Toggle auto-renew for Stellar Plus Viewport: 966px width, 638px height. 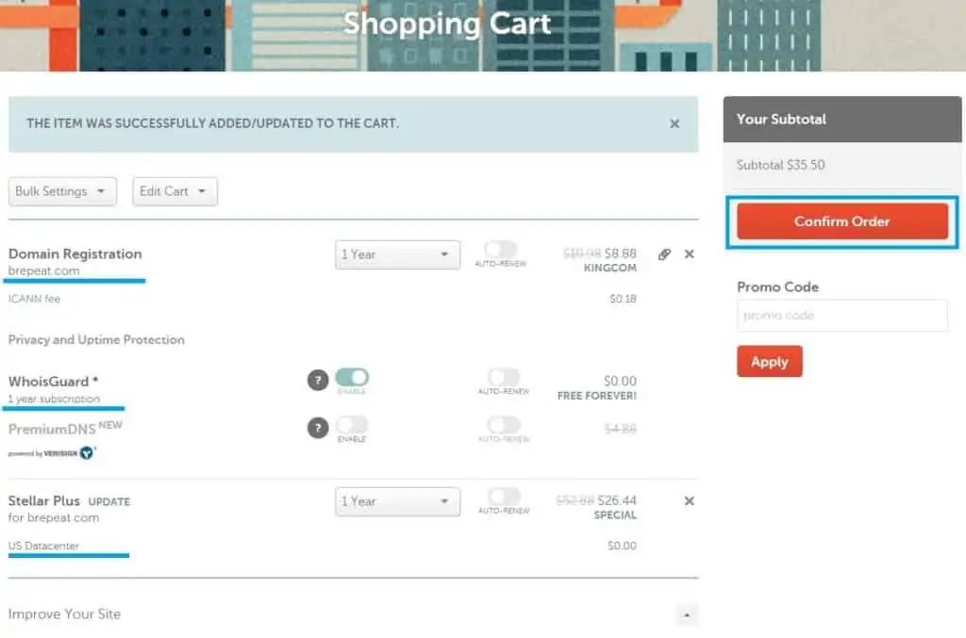click(x=504, y=497)
